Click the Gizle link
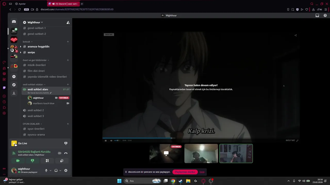Viewport: 330px width, 185px height. (x=202, y=172)
